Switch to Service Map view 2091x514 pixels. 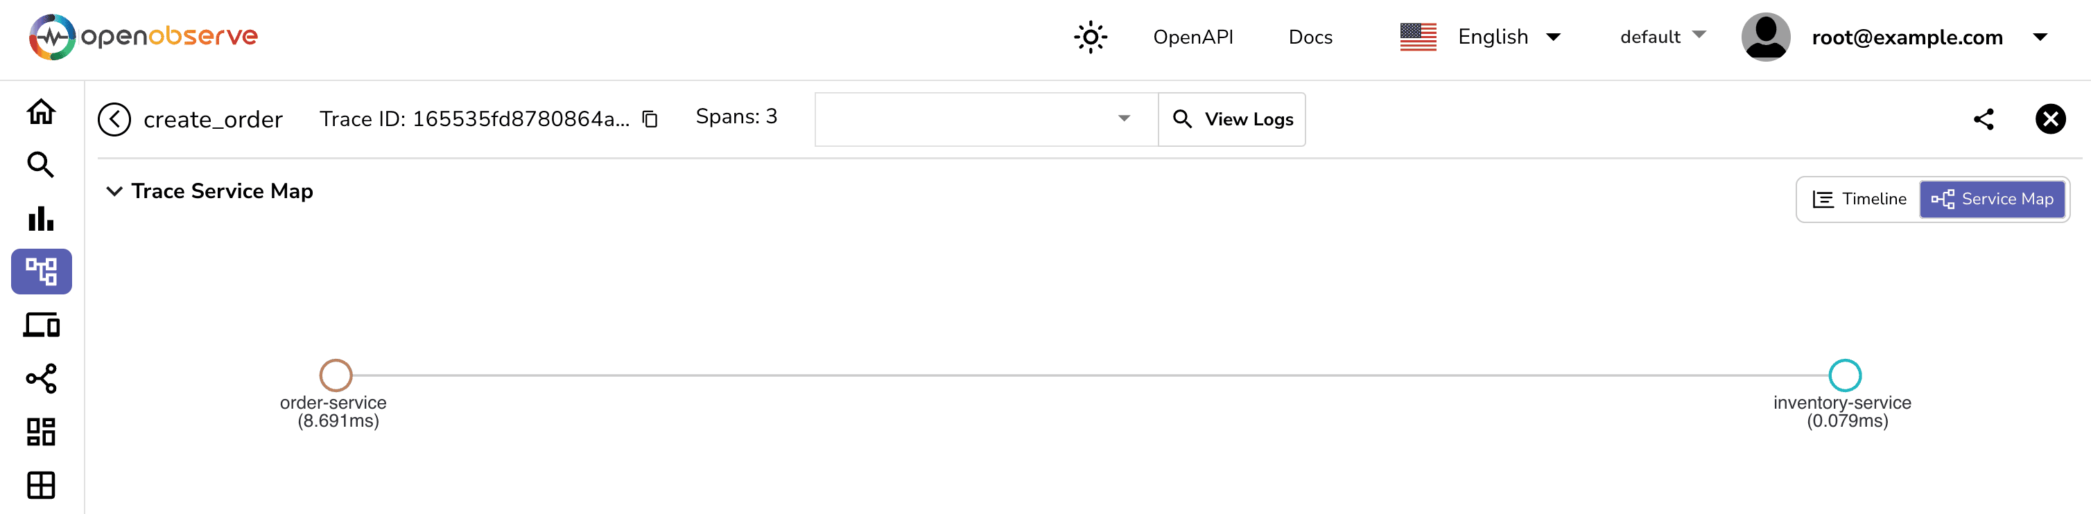pyautogui.click(x=1992, y=200)
